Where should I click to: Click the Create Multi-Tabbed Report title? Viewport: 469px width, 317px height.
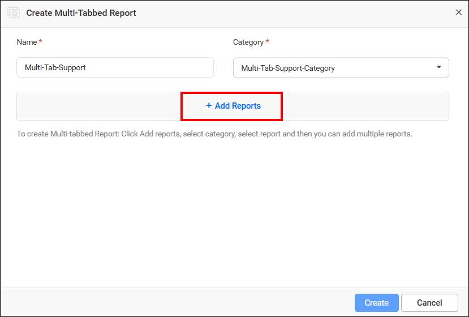pyautogui.click(x=81, y=13)
